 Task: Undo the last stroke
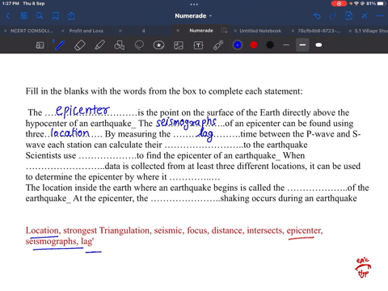[317, 16]
